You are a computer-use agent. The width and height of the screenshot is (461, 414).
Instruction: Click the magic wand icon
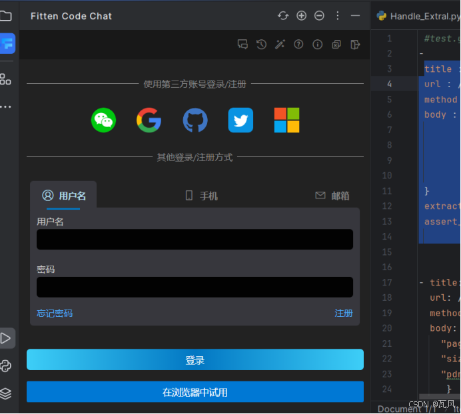click(280, 45)
